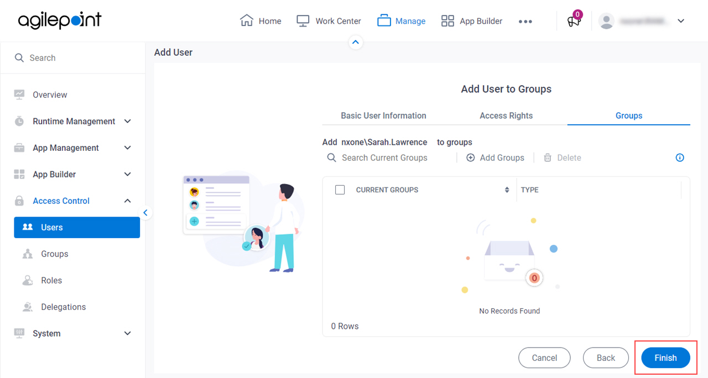
Task: Toggle the select-all groups checkbox
Action: 340,190
